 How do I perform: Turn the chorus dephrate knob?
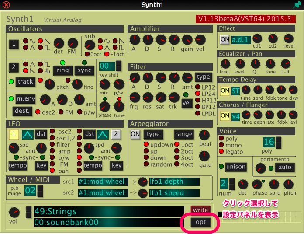258,115
